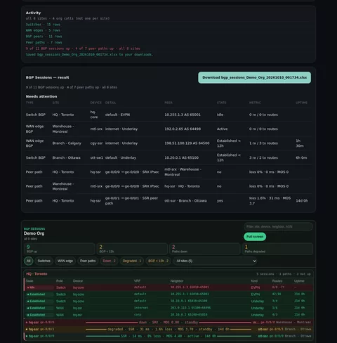
Task: Select the Idle hq-core EVPN session row
Action: click(168, 287)
